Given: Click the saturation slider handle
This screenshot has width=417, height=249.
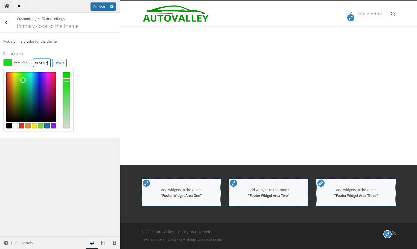Looking at the screenshot, I should tap(66, 80).
